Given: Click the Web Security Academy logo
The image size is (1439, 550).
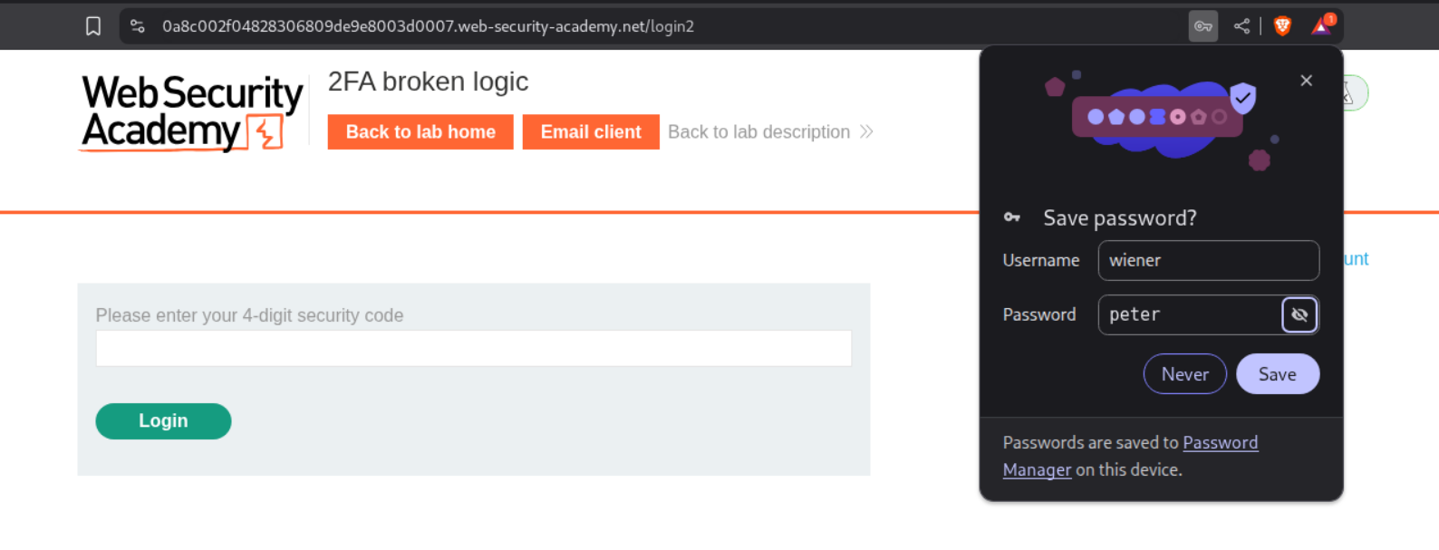Looking at the screenshot, I should pos(192,113).
